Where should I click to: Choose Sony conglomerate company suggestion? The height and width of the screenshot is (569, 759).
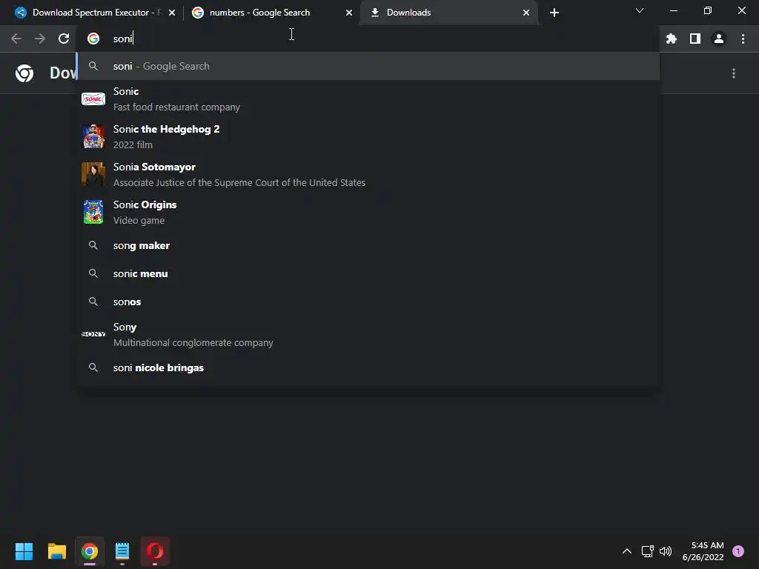pos(368,334)
